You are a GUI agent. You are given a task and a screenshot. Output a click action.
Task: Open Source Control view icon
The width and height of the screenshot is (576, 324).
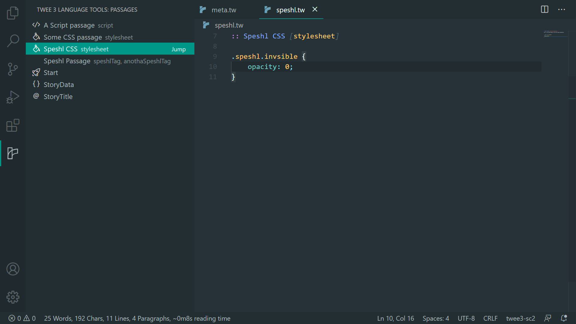click(13, 69)
